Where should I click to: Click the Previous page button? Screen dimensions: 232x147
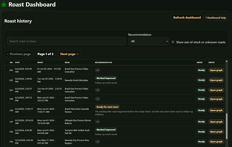tap(19, 54)
